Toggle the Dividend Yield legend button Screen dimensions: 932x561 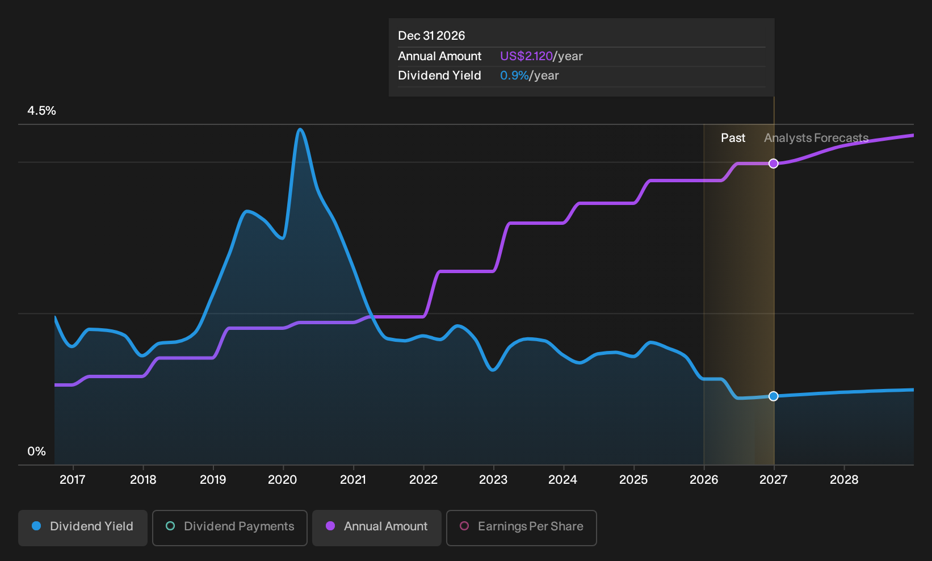83,527
